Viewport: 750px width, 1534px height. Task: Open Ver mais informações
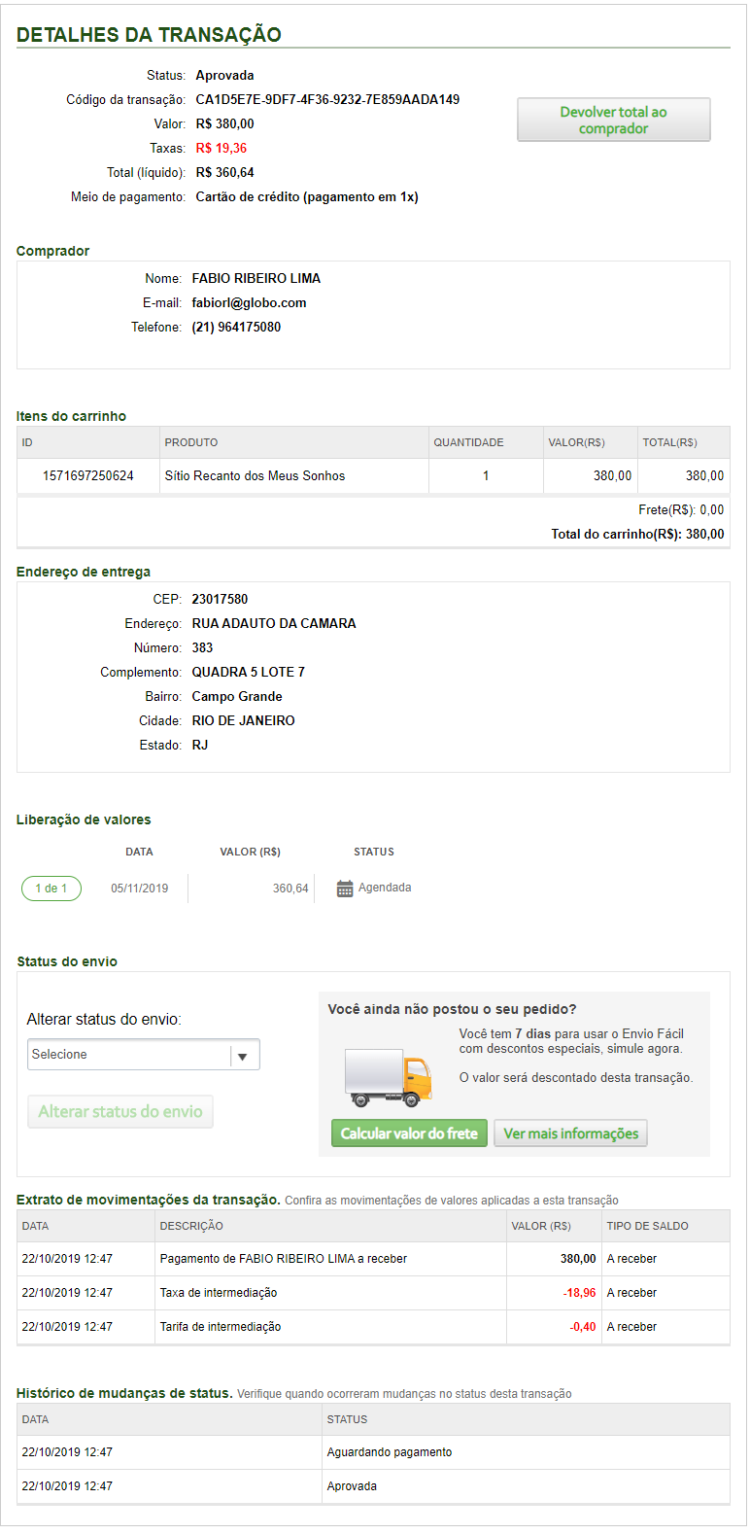click(x=570, y=1133)
